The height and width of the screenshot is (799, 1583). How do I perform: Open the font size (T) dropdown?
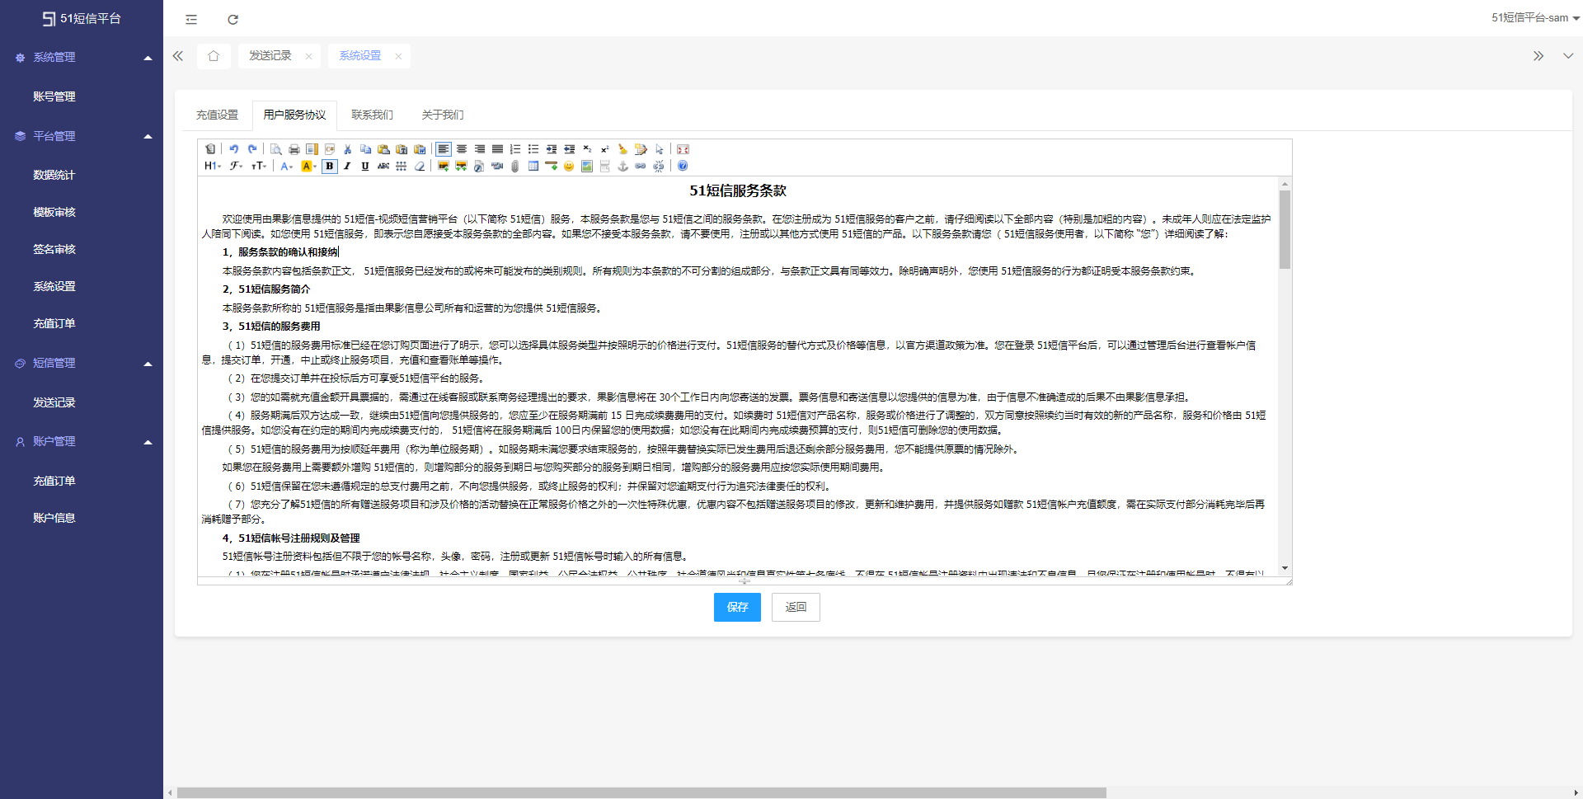point(259,167)
